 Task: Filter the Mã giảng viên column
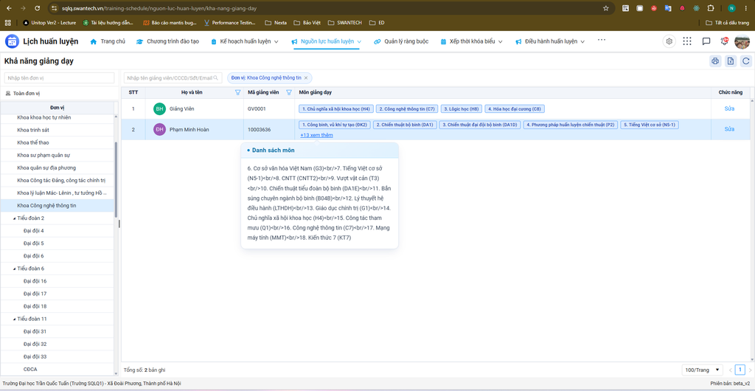pyautogui.click(x=289, y=92)
